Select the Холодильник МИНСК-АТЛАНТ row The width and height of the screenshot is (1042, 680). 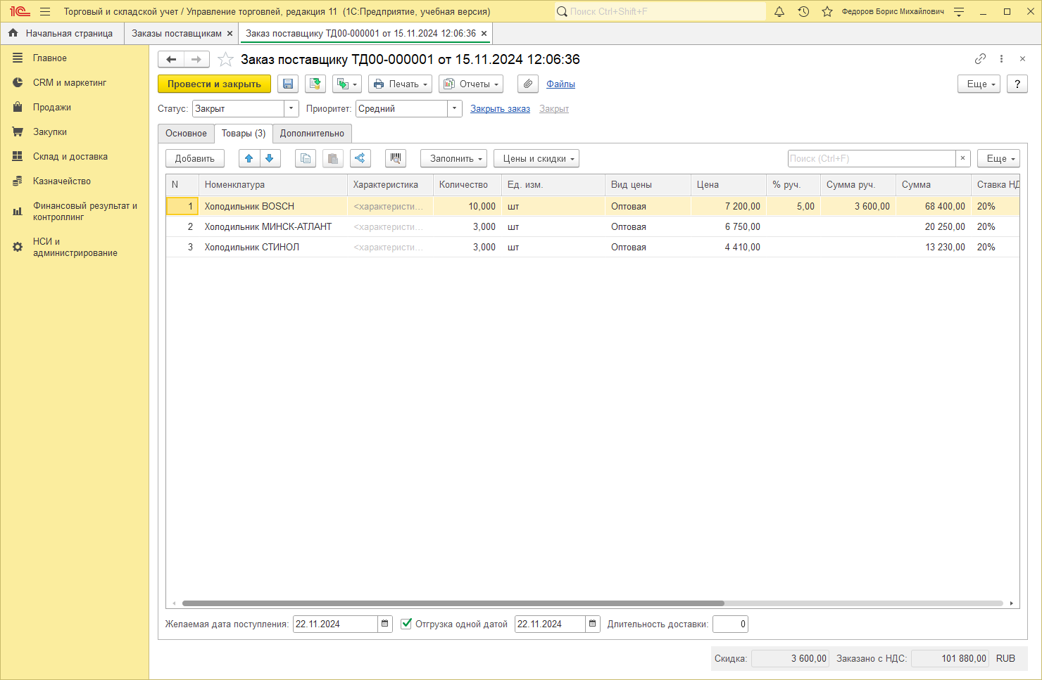pyautogui.click(x=592, y=227)
